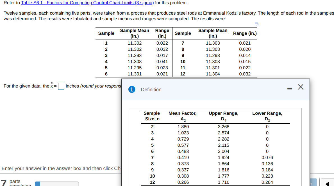Click the parts remaining progress bar
Viewport: 334px width, 186px height.
pos(56,184)
